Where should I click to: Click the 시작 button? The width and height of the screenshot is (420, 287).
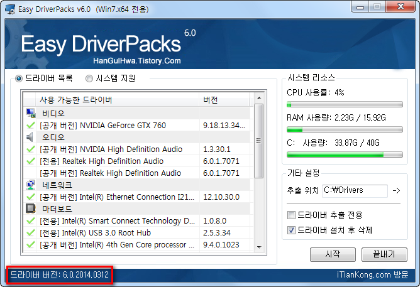coord(333,254)
